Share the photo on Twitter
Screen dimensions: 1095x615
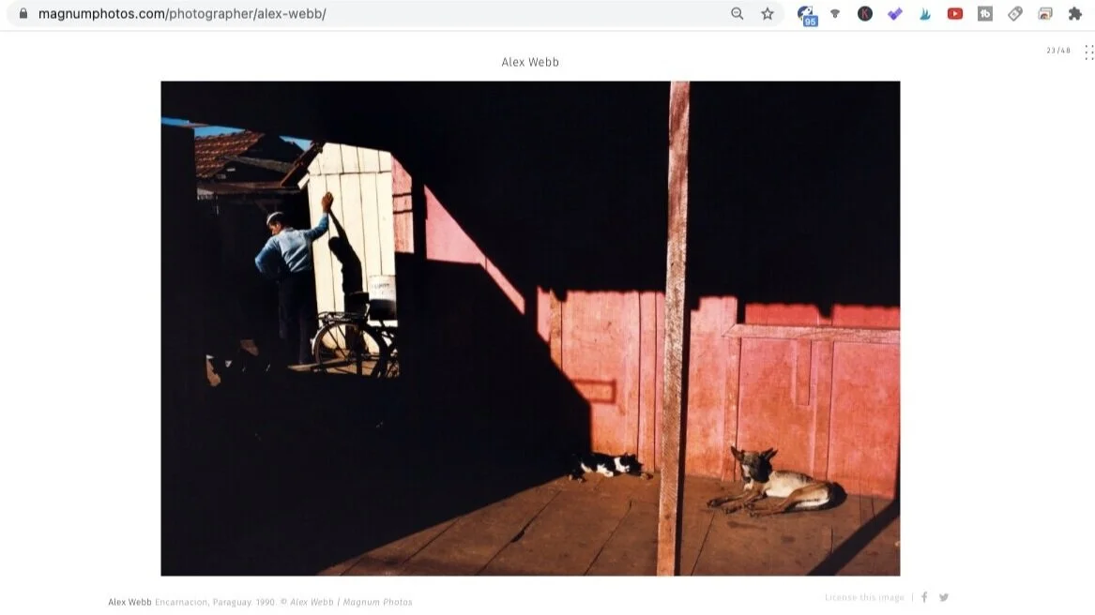(943, 597)
